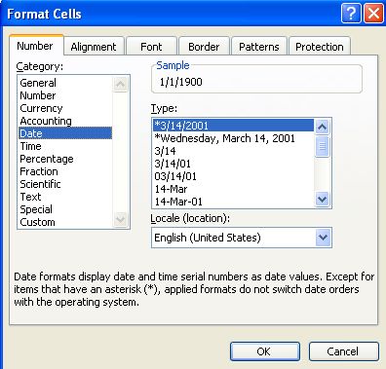Select the Currency category
386x369 pixels.
pos(41,108)
